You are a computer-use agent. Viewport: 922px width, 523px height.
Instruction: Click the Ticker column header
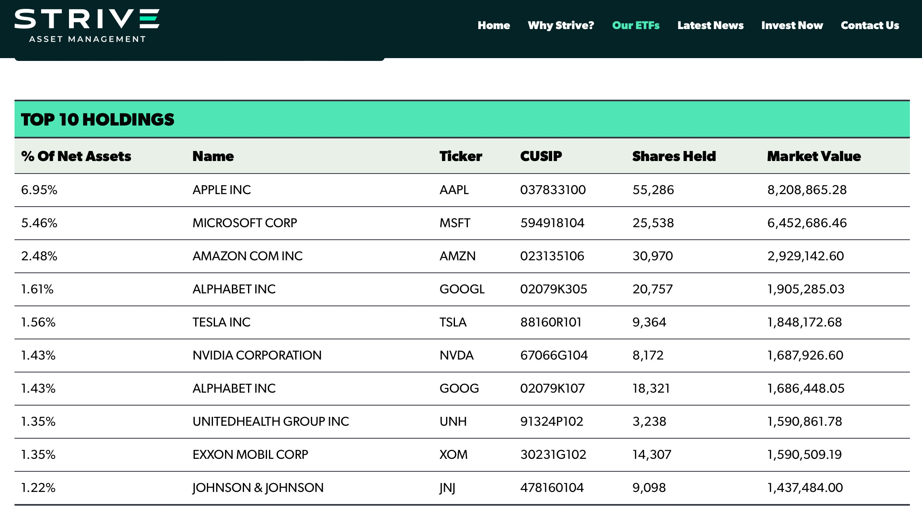point(461,156)
